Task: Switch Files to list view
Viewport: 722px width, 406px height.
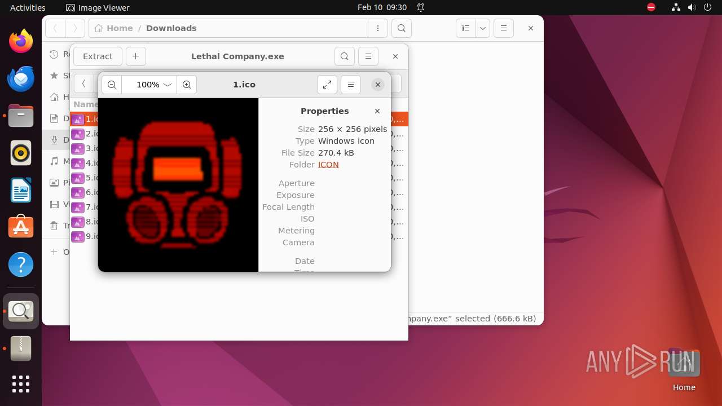Action: click(x=466, y=28)
